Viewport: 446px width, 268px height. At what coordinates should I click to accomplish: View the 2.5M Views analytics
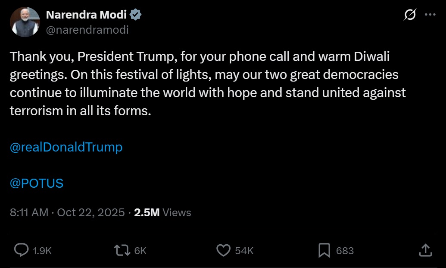[x=162, y=212]
